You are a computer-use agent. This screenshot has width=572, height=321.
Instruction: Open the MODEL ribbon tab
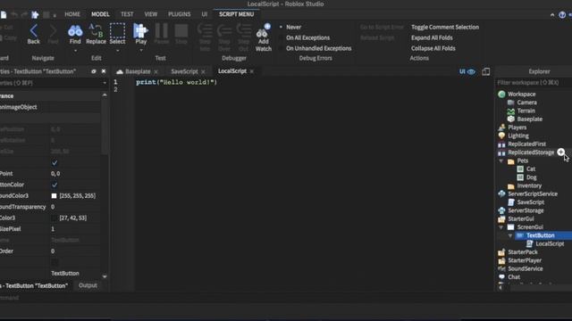click(100, 14)
